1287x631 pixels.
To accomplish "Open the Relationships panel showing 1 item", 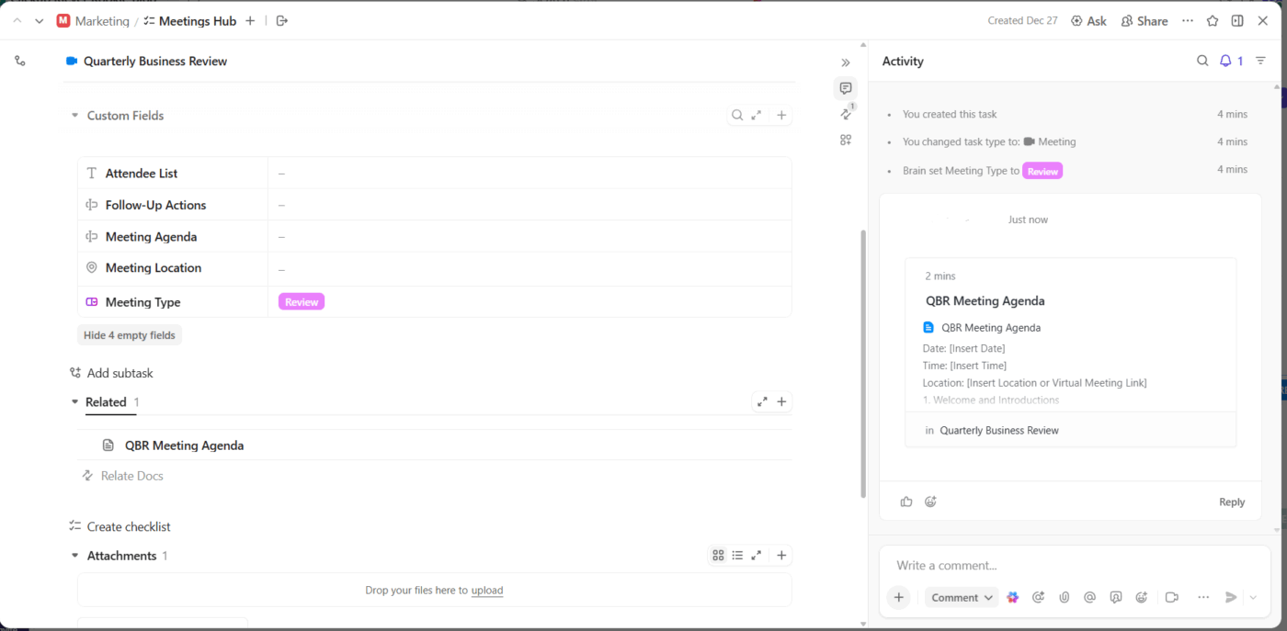I will click(x=845, y=113).
